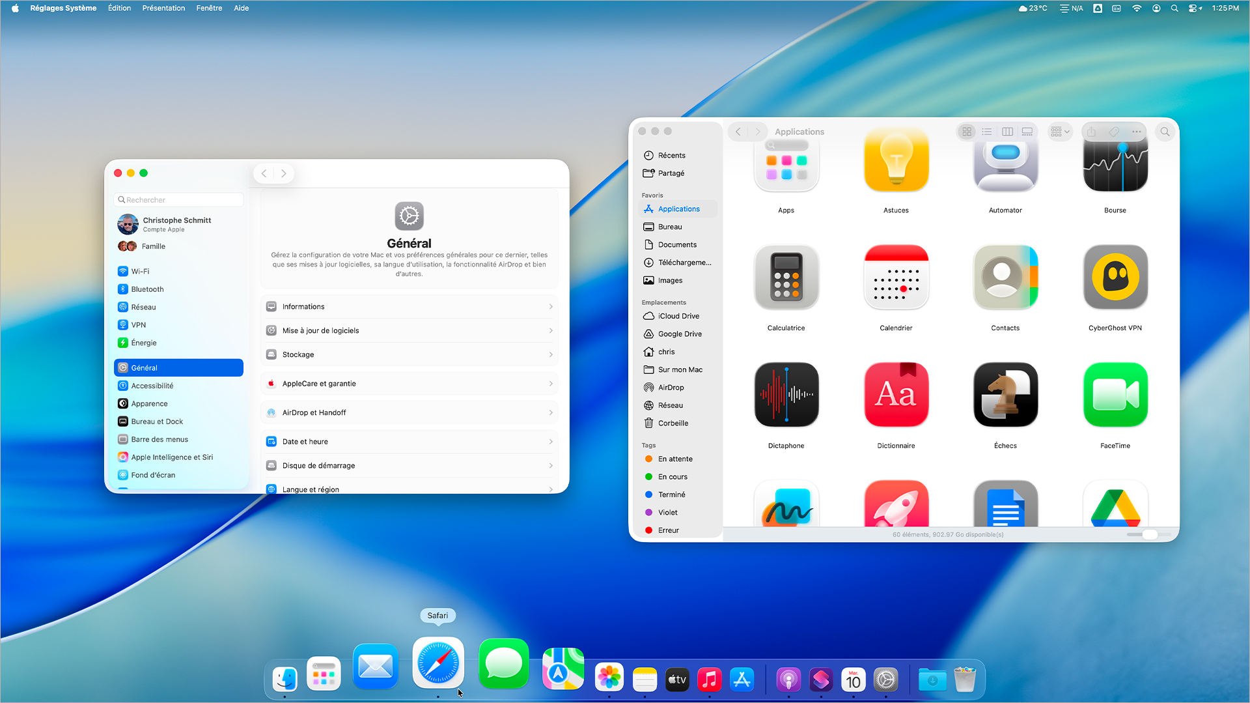The image size is (1250, 703).
Task: Open Safari from the Dock
Action: (438, 664)
